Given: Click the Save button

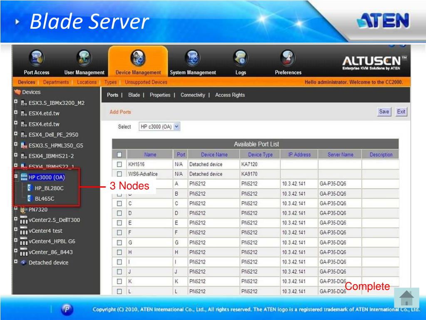Looking at the screenshot, I should 384,112.
